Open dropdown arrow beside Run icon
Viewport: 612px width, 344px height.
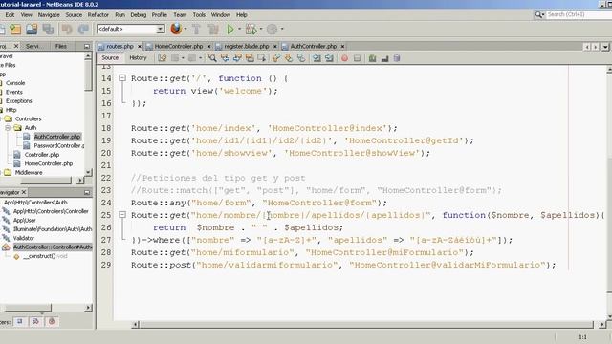tap(239, 29)
